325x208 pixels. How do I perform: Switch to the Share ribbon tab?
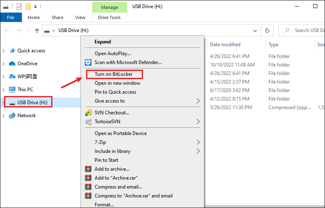tap(57, 17)
